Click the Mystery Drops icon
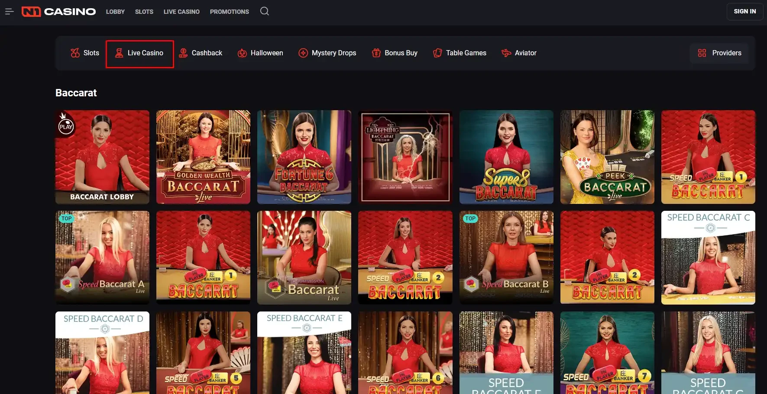 303,53
